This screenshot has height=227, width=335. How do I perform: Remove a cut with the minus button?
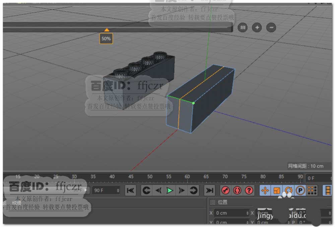[271, 27]
